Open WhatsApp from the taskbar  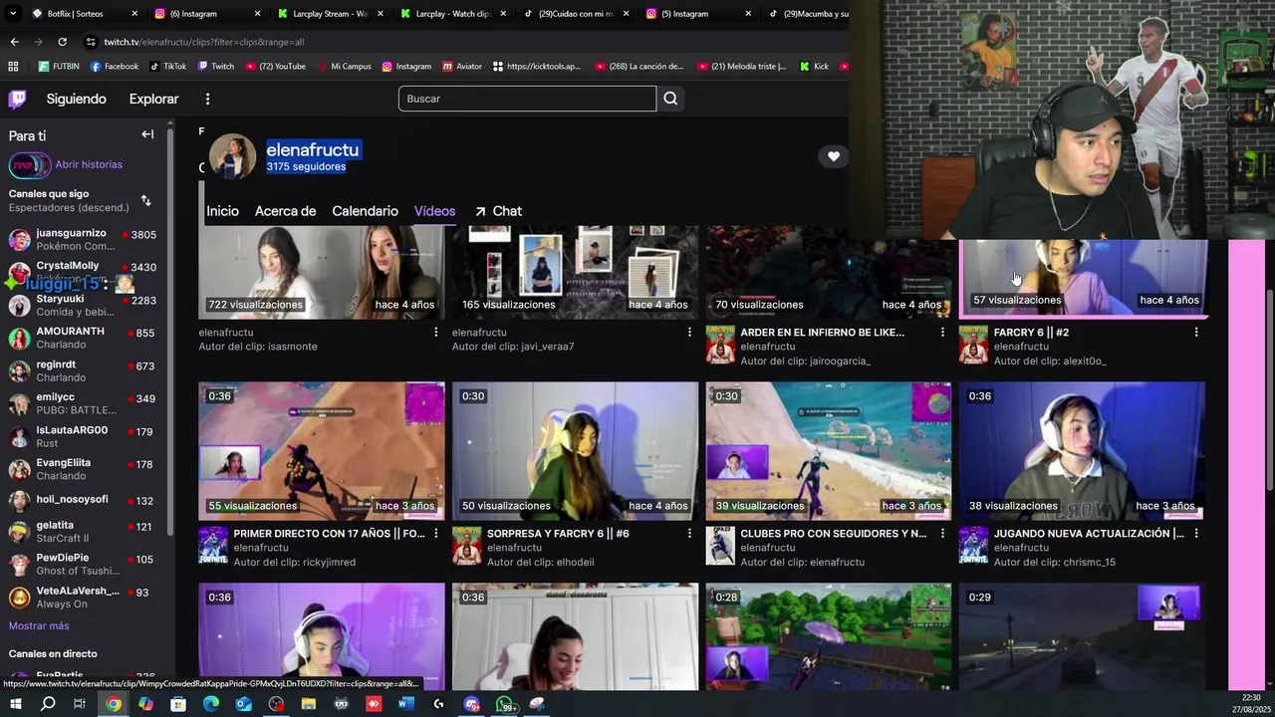[x=505, y=704]
